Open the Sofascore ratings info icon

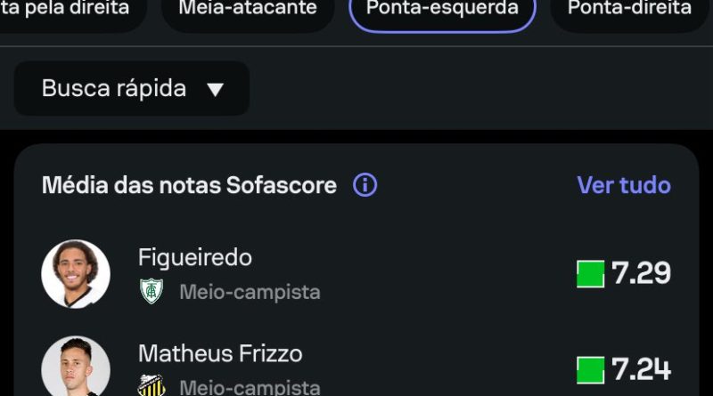coord(365,185)
